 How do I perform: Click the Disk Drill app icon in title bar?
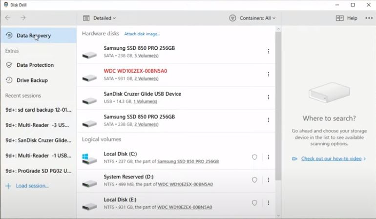coord(6,4)
